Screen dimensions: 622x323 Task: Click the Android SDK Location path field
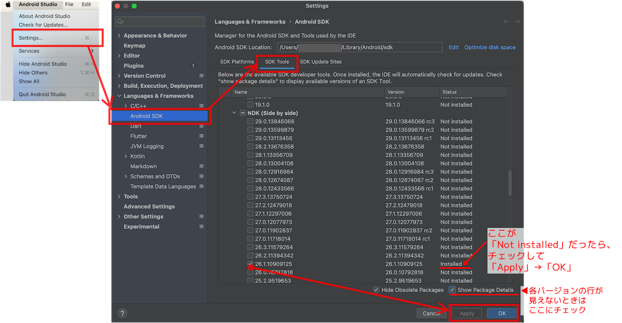(360, 47)
